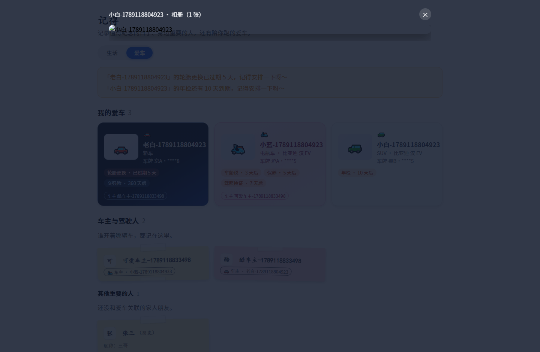Click the plate text '车牌 沪A · ****5'
The height and width of the screenshot is (352, 540).
click(278, 161)
